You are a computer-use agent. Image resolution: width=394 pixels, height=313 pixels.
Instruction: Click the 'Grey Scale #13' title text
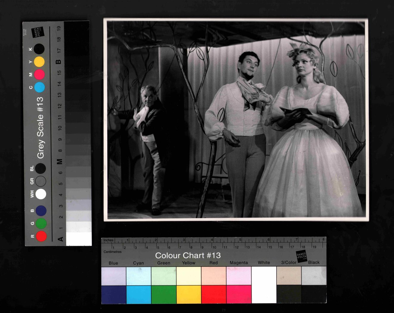coord(40,127)
